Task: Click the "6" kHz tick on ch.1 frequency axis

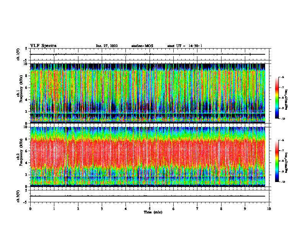Action: [26, 88]
